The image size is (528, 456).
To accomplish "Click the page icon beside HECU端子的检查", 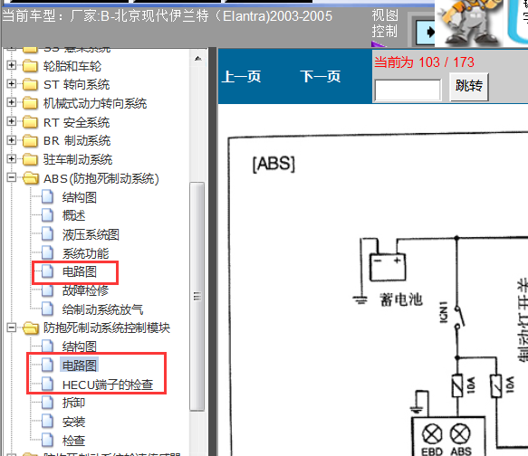I will pyautogui.click(x=47, y=384).
